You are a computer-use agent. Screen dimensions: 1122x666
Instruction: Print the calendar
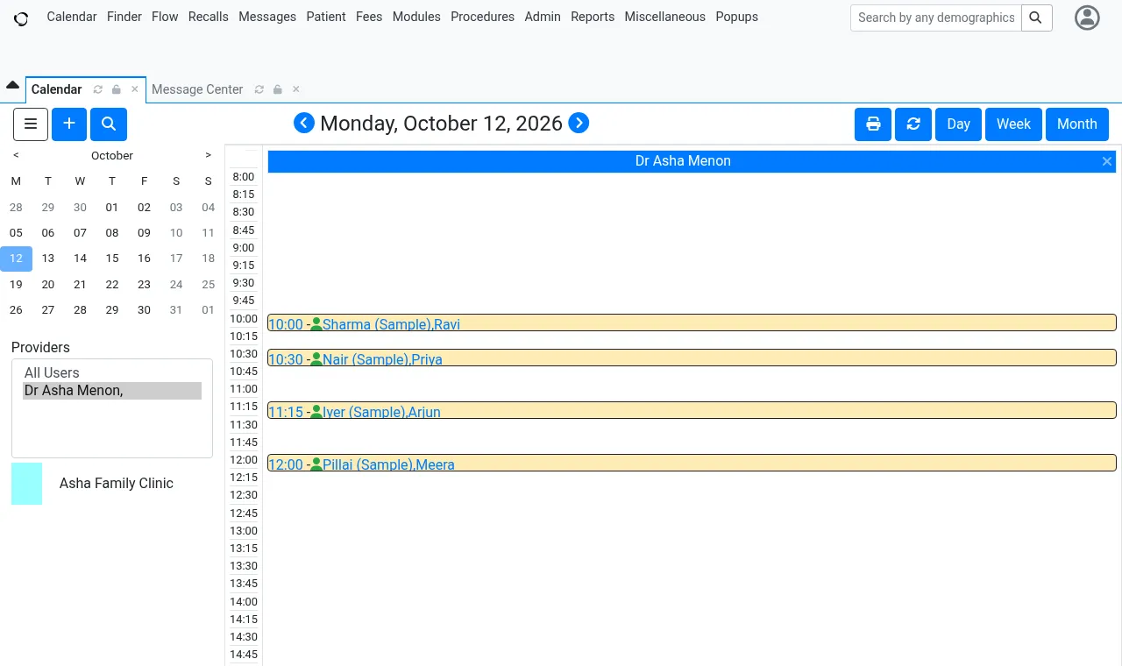coord(873,124)
